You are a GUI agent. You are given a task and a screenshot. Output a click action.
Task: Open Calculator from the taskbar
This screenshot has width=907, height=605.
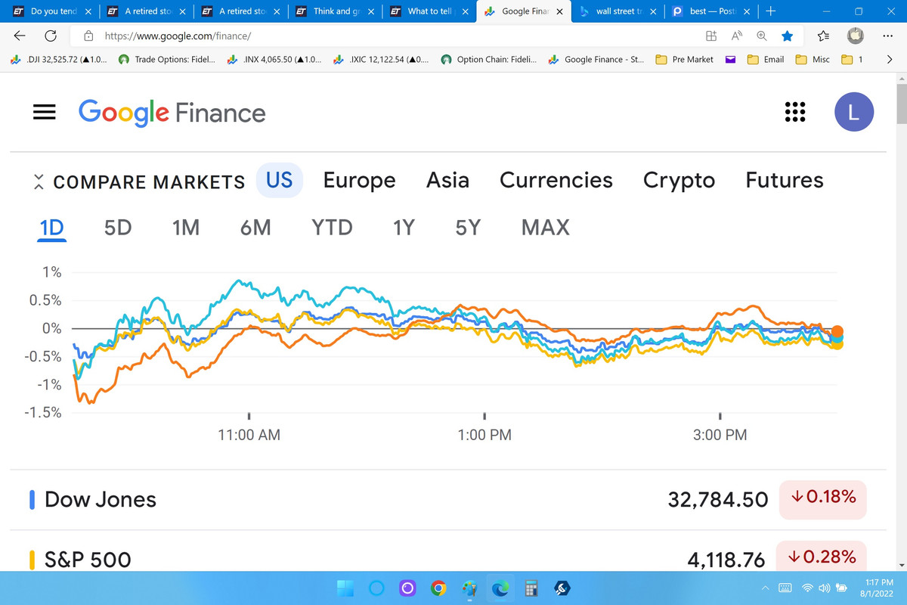531,588
